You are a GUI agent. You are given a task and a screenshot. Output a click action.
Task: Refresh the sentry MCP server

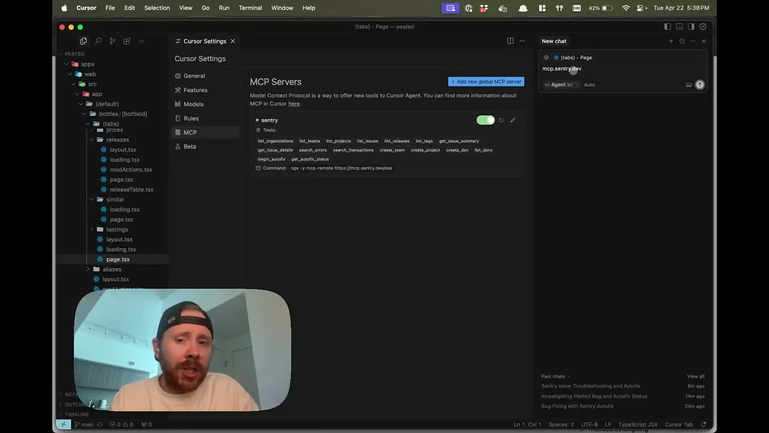click(x=501, y=120)
